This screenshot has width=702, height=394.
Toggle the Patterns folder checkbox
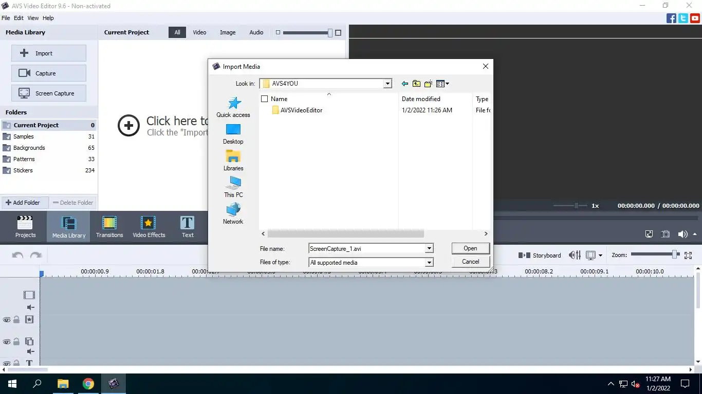7,159
